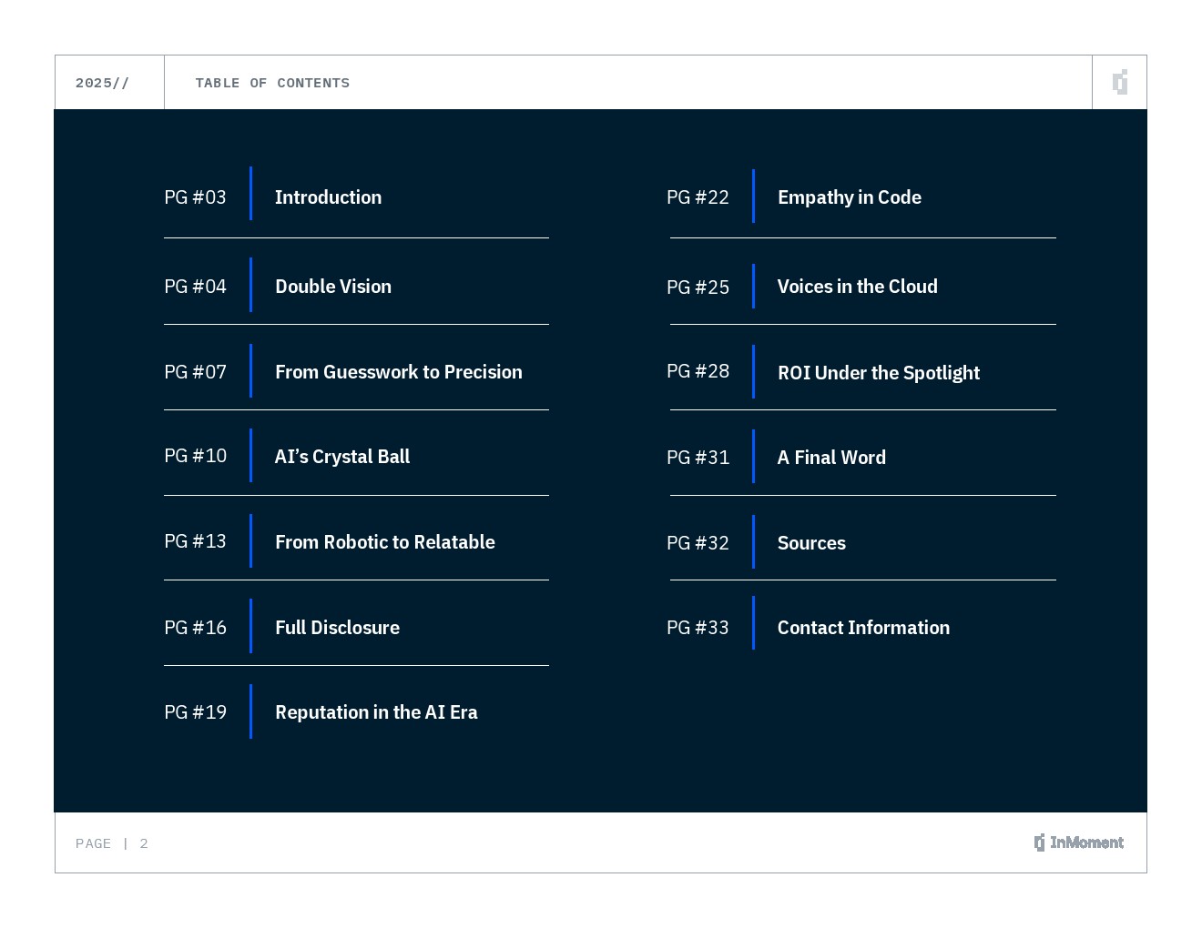The width and height of the screenshot is (1202, 928).
Task: Click the PAGE | 2 footer label
Action: pyautogui.click(x=112, y=843)
